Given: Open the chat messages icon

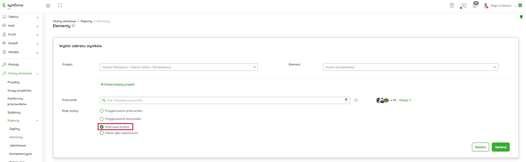Looking at the screenshot, I should [464, 6].
